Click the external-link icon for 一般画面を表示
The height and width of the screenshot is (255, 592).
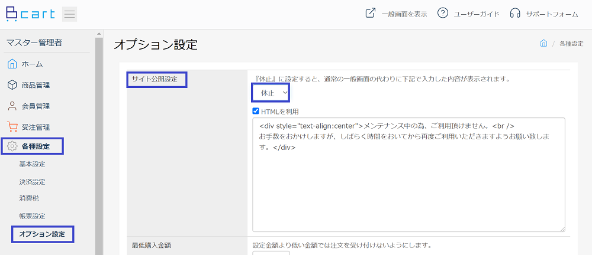coord(371,13)
